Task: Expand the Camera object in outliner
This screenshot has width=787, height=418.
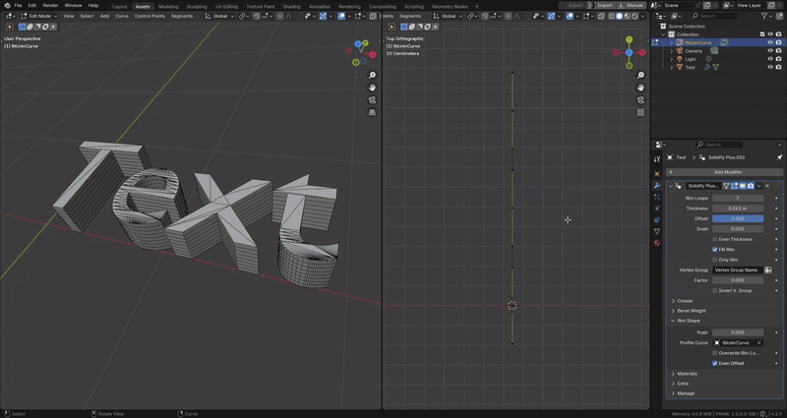Action: click(x=672, y=51)
